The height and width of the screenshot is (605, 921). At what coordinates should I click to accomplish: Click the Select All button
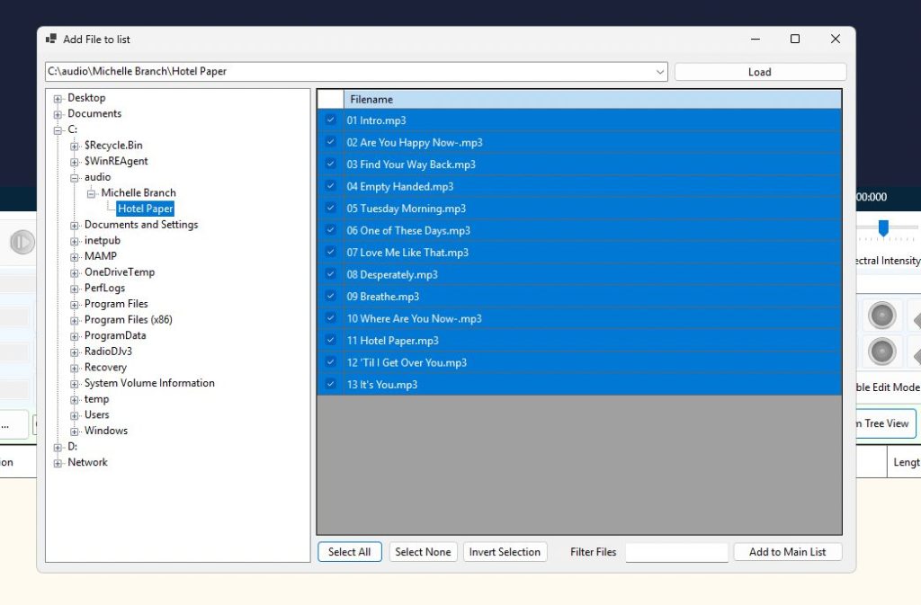click(350, 552)
